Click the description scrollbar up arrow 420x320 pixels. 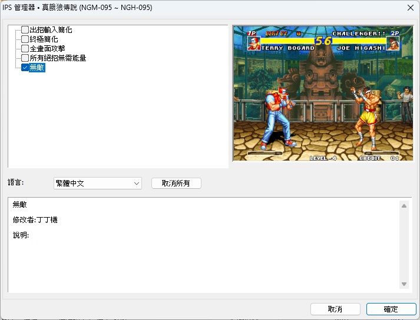[404, 206]
